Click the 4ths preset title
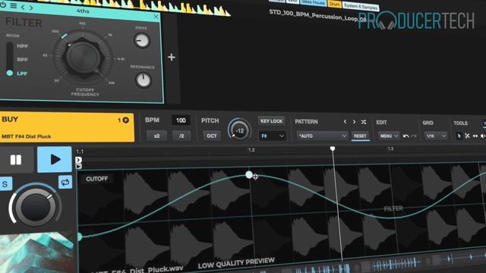This screenshot has height=273, width=486. tap(83, 11)
